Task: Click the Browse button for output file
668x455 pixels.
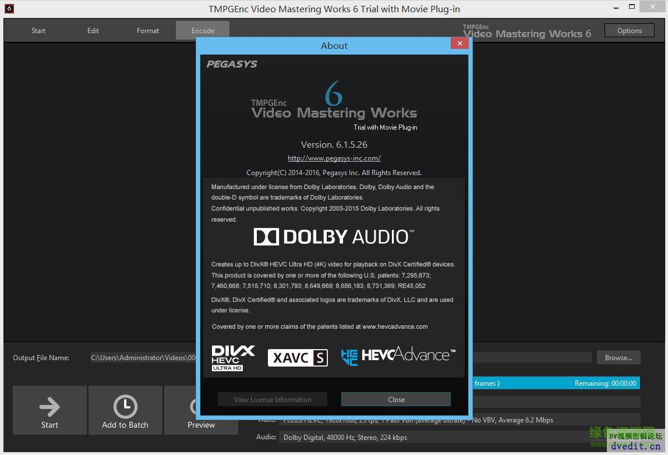Action: pyautogui.click(x=618, y=357)
